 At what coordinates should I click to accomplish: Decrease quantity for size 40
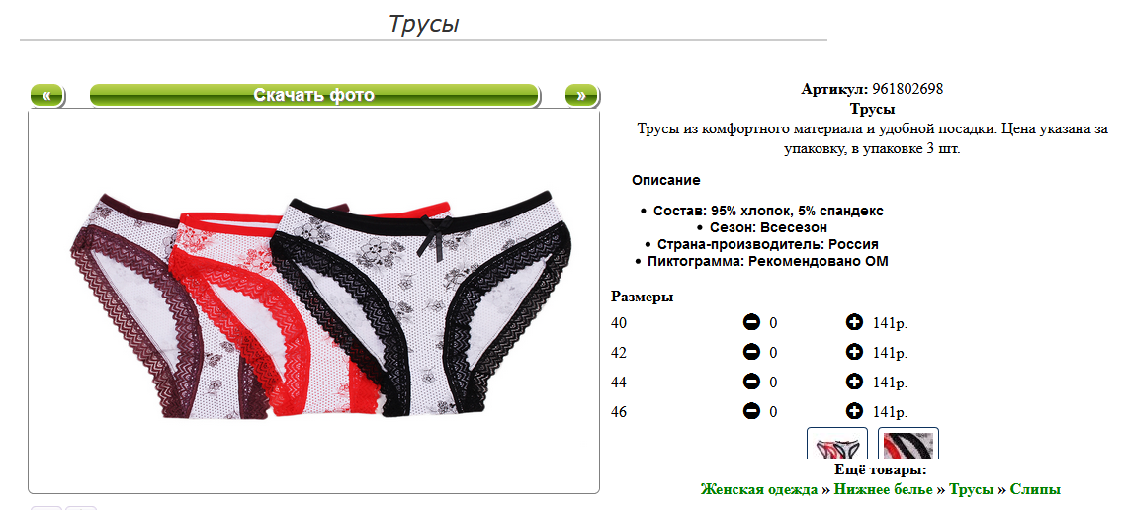751,323
